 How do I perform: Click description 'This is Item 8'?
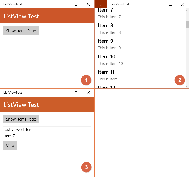pyautogui.click(x=109, y=32)
